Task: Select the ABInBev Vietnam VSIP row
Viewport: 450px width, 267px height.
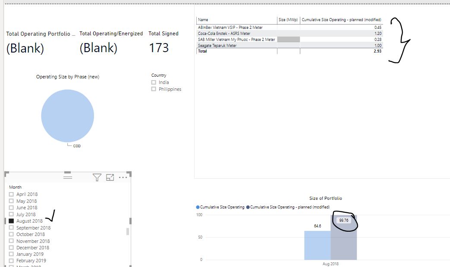Action: [x=290, y=28]
